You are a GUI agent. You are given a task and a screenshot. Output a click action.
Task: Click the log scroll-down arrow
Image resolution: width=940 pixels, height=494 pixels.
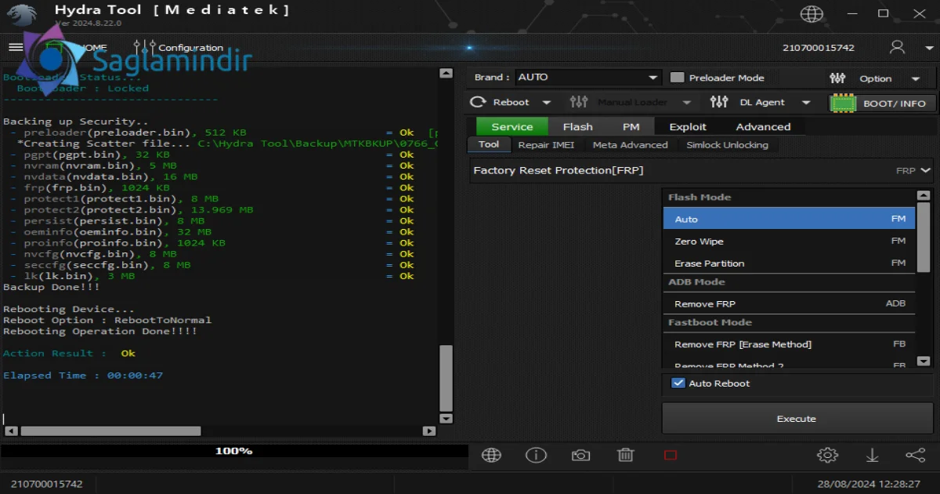(x=446, y=419)
